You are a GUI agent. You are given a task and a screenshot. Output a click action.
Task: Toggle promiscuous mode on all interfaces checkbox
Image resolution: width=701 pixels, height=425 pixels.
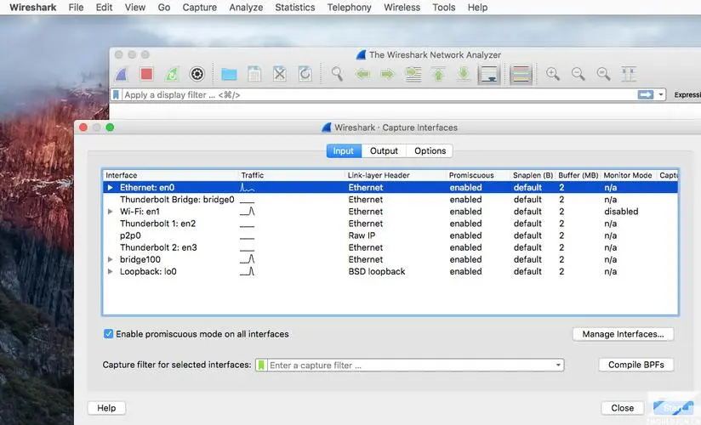[x=108, y=334]
